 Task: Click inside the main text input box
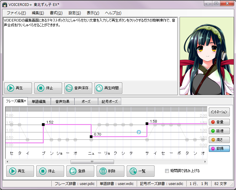pyautogui.click(x=90, y=49)
